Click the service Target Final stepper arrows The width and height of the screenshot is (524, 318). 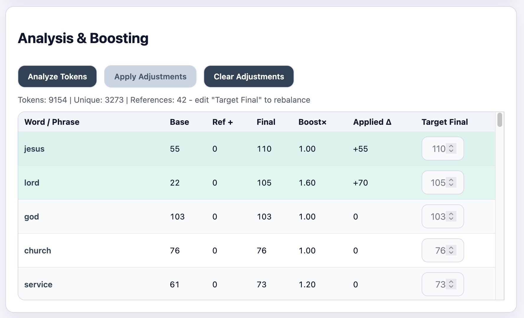point(451,284)
